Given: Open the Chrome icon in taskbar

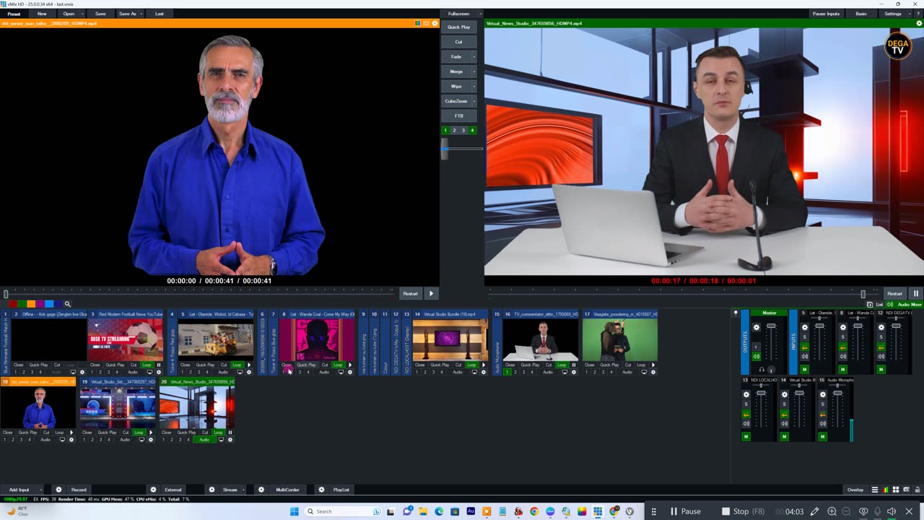Looking at the screenshot, I should point(534,511).
